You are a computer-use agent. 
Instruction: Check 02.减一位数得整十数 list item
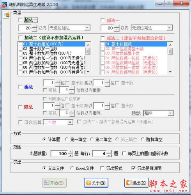[103, 49]
